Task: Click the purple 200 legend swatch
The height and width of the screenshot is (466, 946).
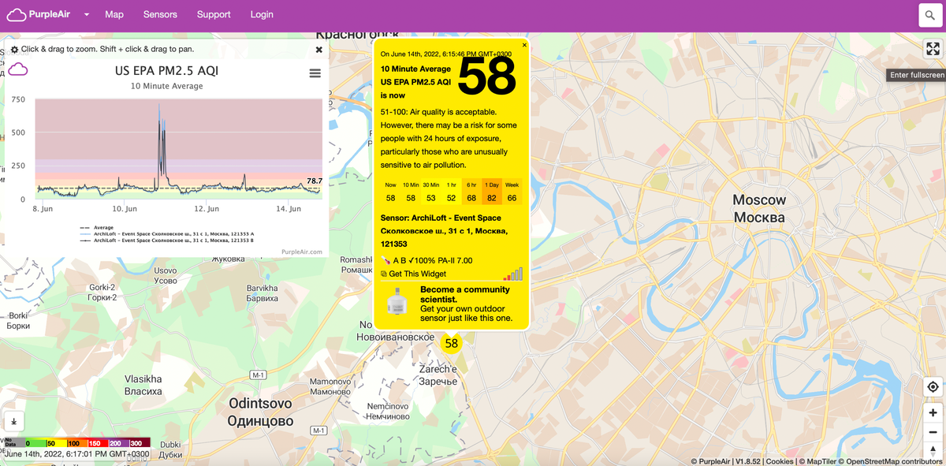Action: point(117,443)
